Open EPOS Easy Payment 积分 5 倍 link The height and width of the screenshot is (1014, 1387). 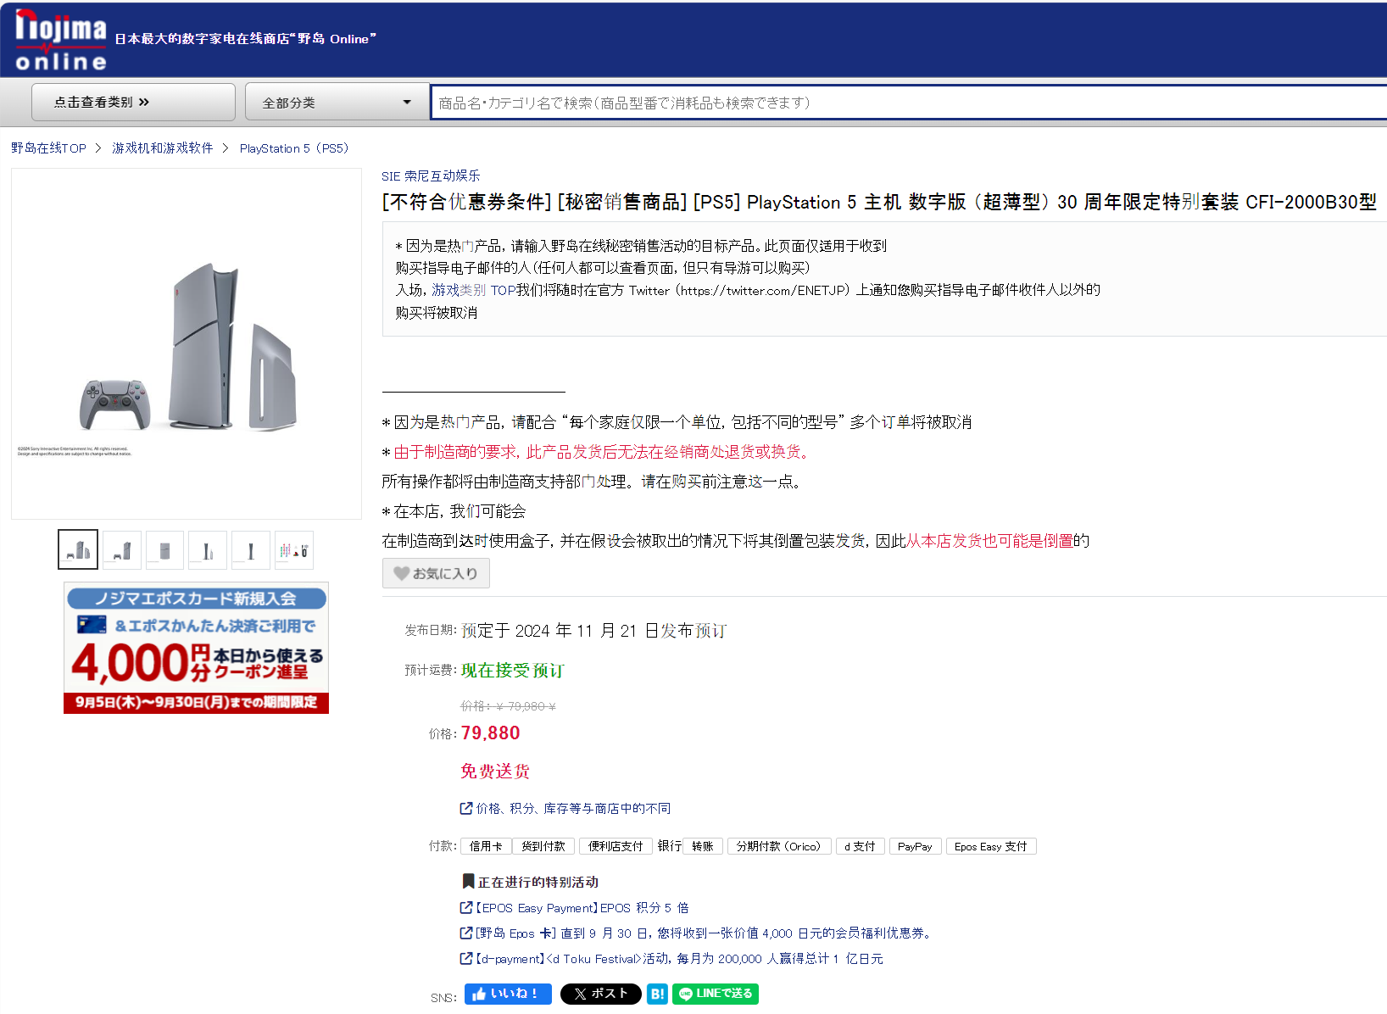pos(582,908)
